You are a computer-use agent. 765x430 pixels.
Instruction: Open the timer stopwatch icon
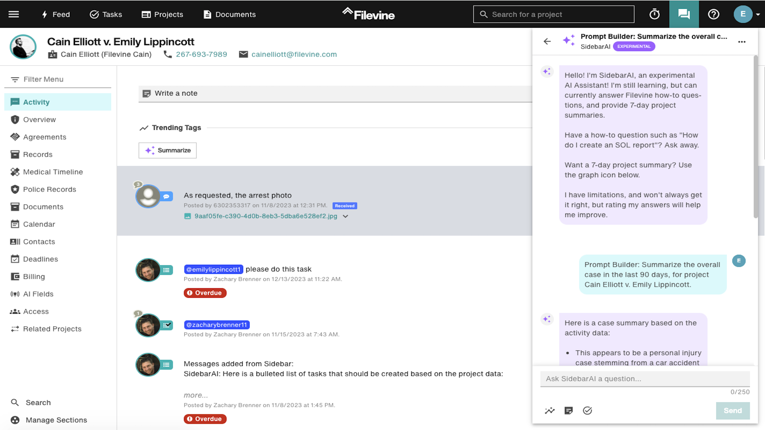coord(654,14)
